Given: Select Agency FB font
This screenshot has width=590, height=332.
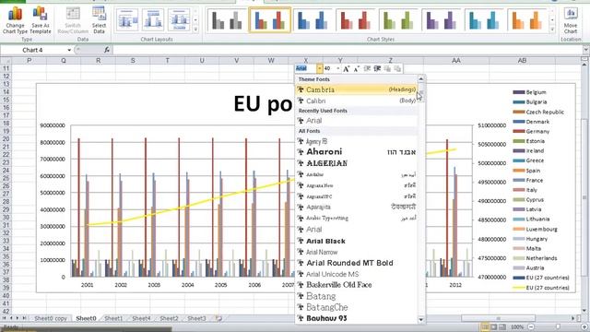Looking at the screenshot, I should [x=357, y=141].
